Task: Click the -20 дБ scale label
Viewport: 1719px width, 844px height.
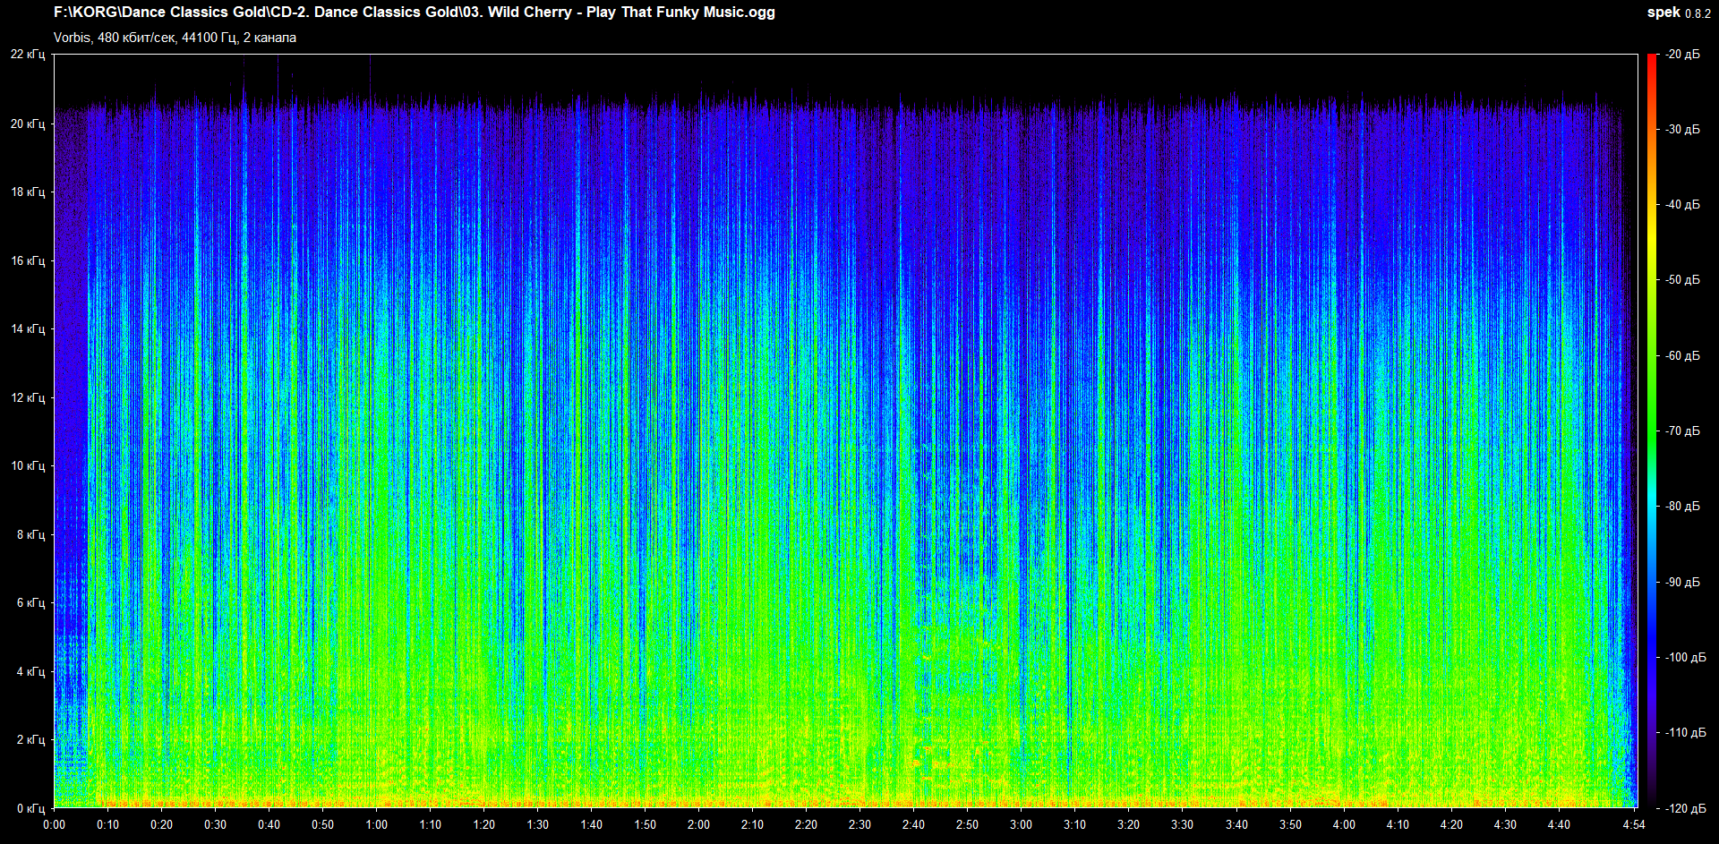Action: click(1682, 55)
